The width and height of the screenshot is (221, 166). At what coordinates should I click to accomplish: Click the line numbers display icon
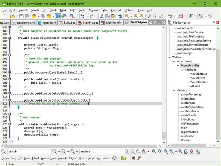point(180,16)
